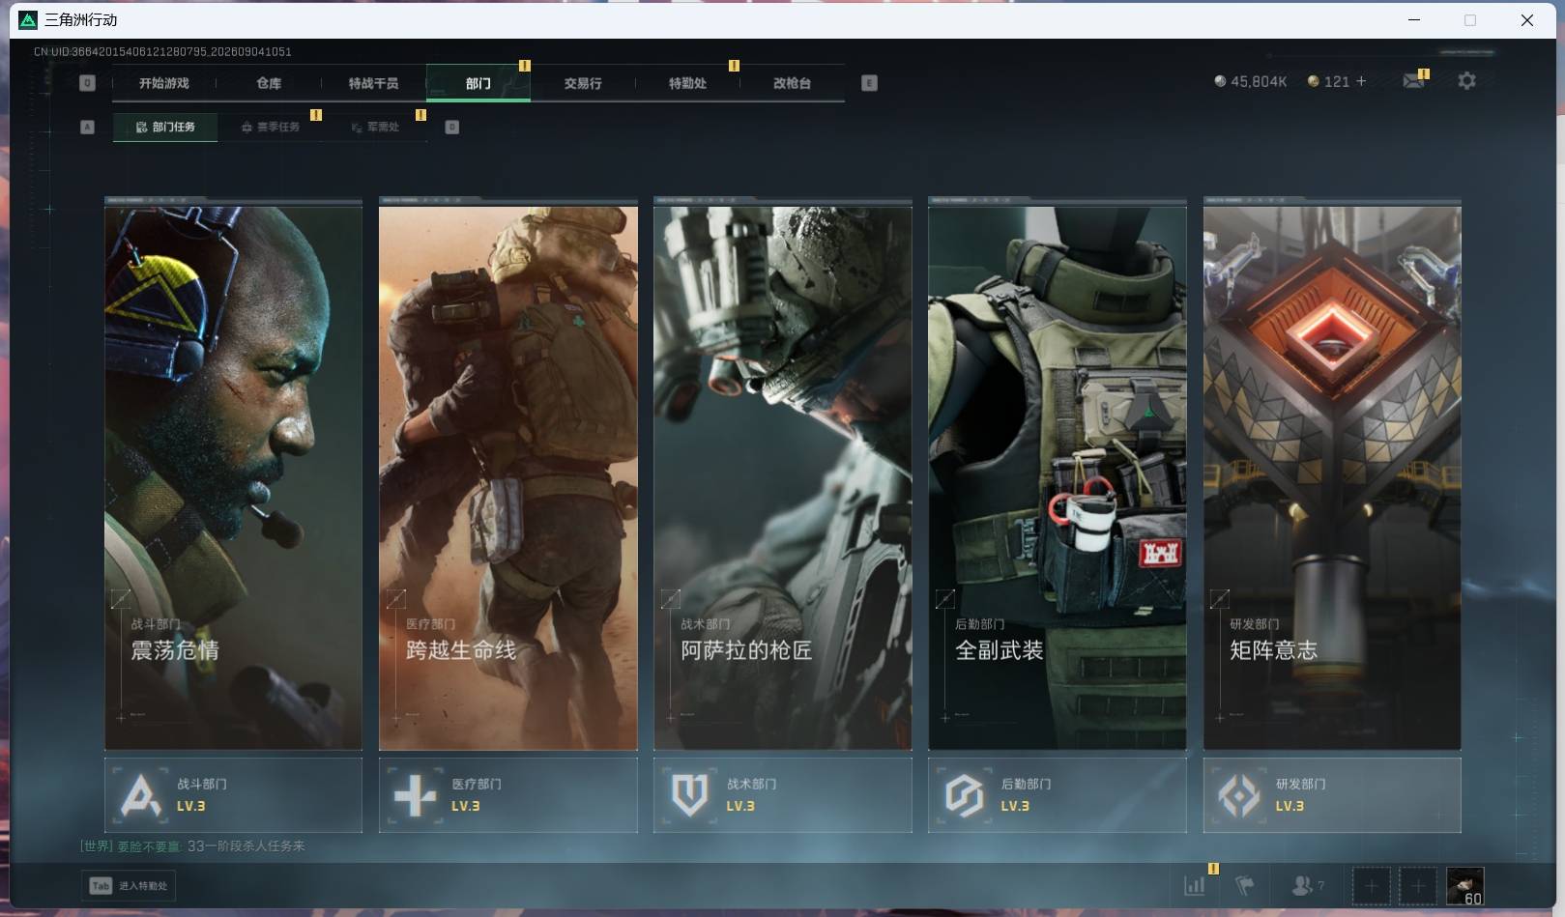Click the D next-subtab key icon

(451, 127)
